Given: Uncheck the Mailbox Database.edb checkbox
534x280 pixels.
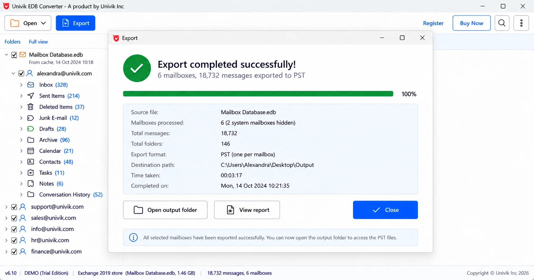Looking at the screenshot, I should 14,55.
